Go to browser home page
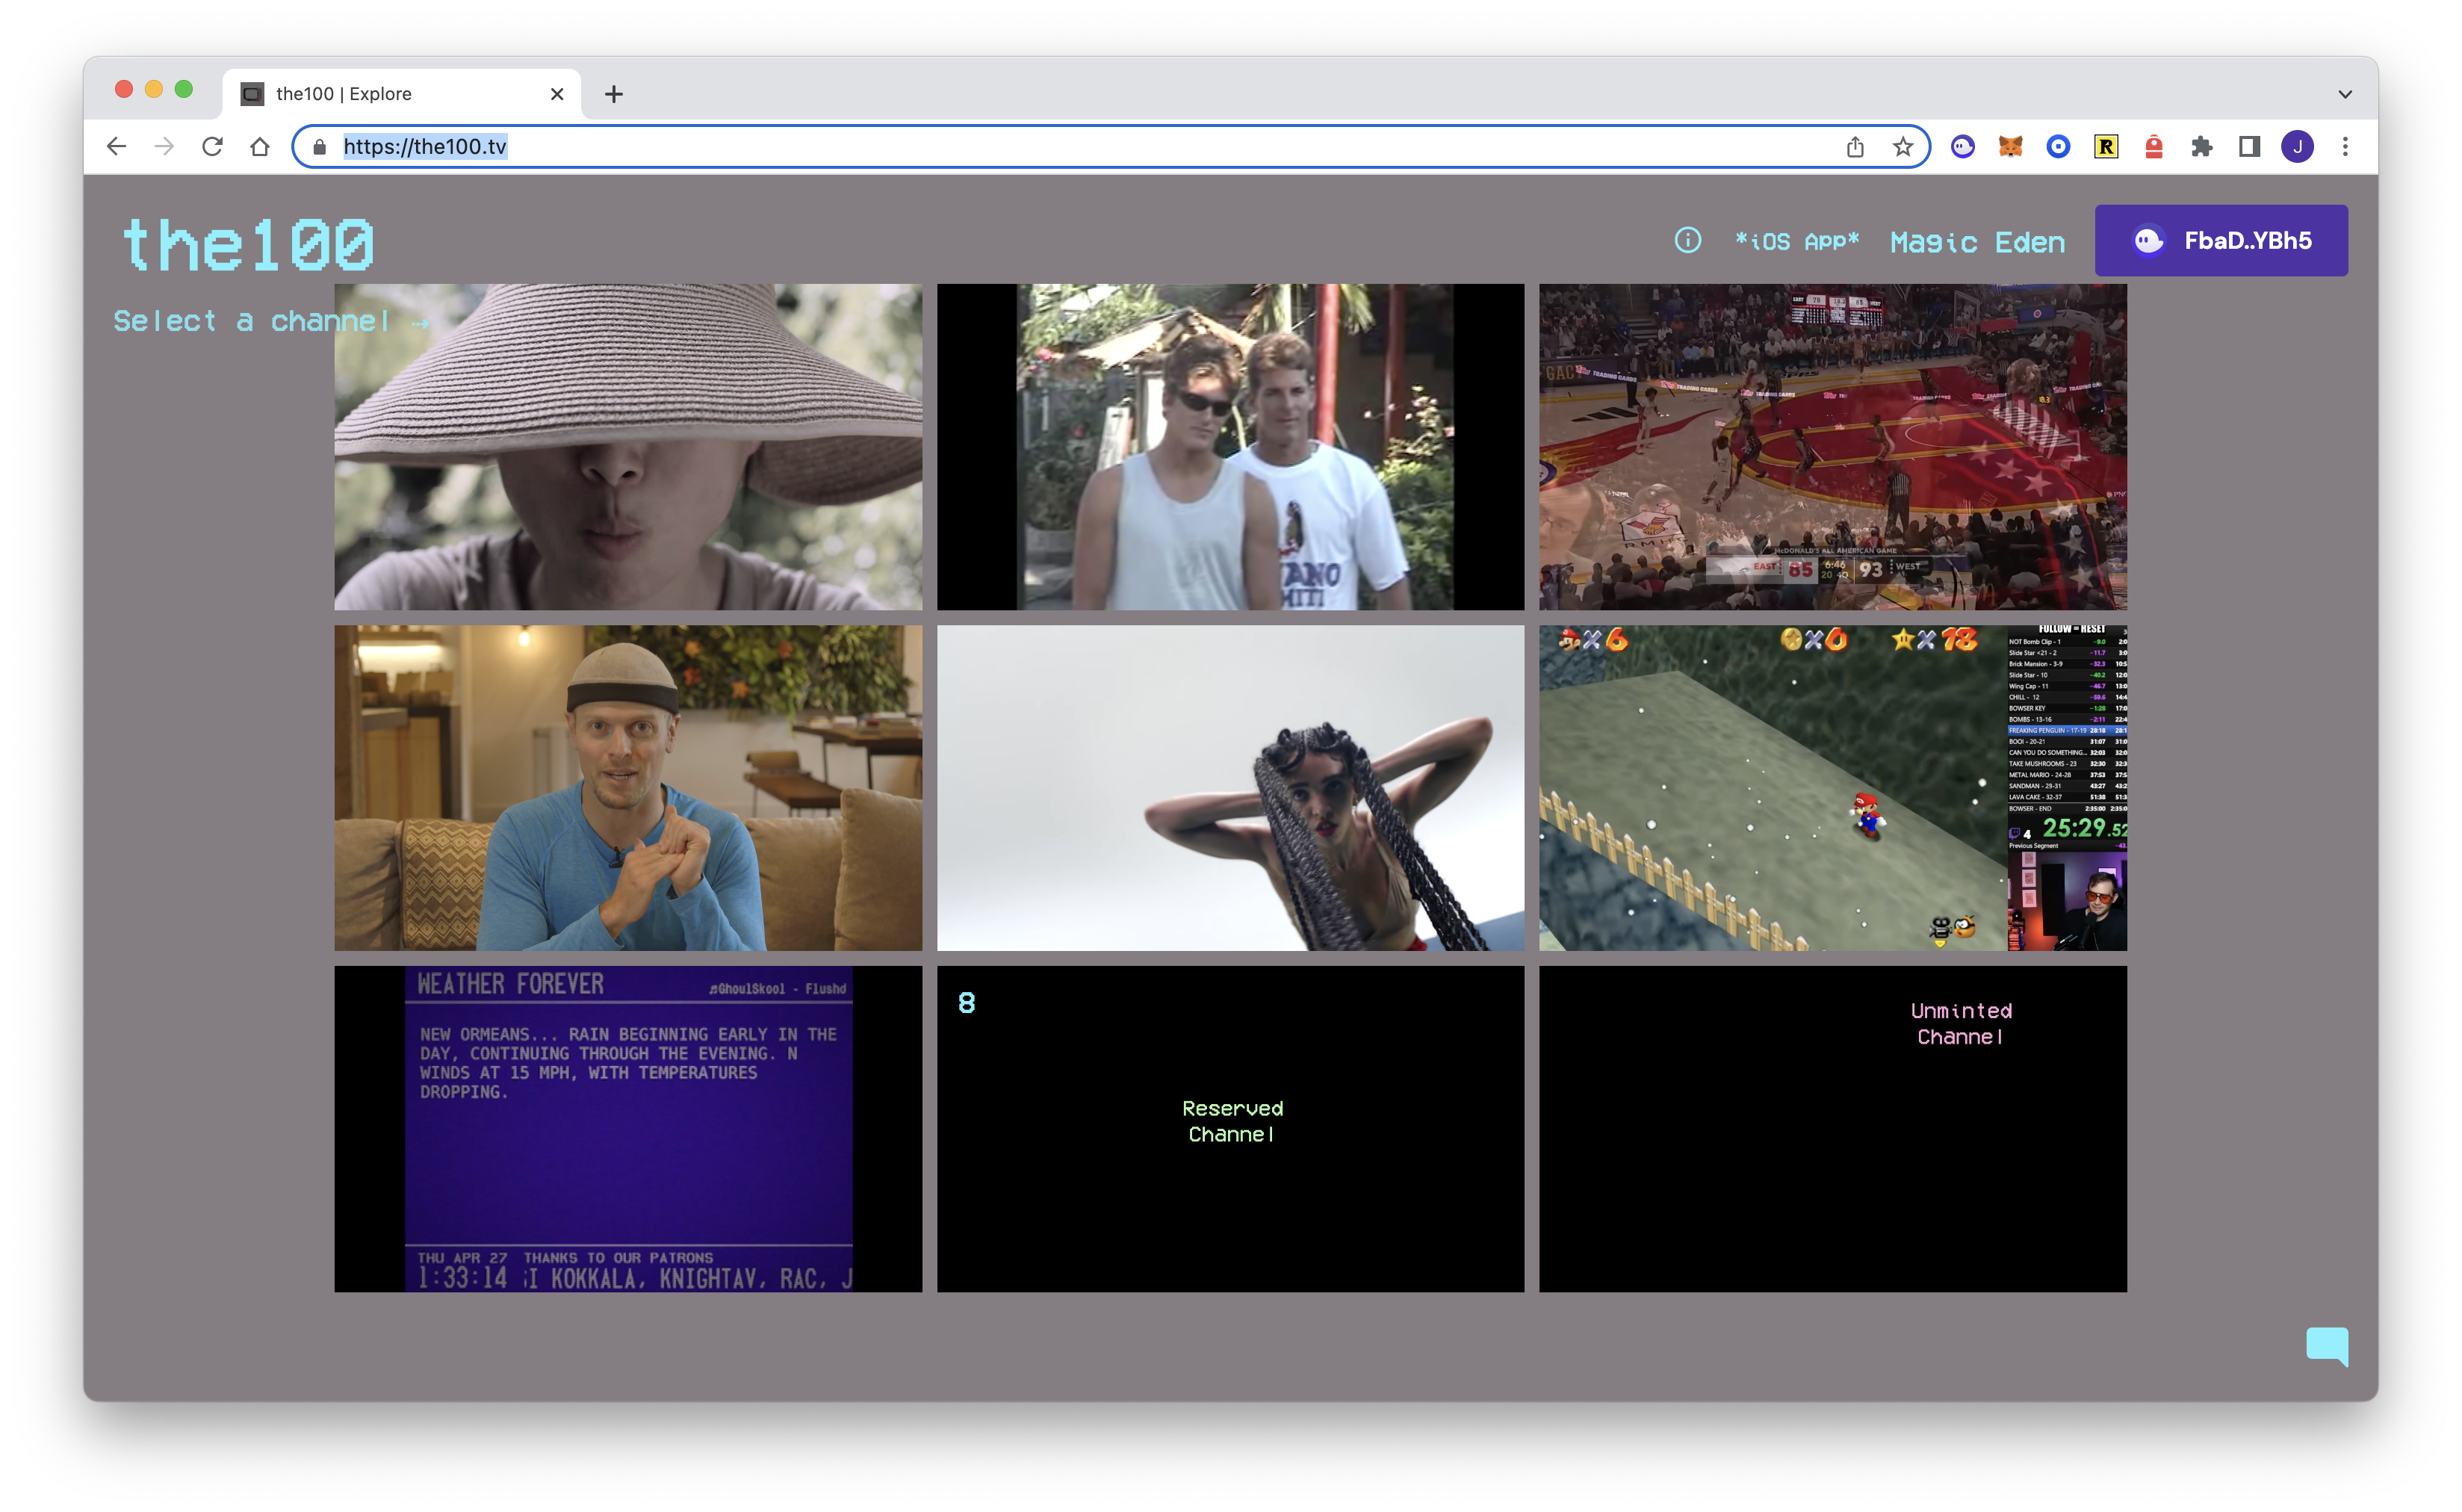2462x1512 pixels. 260,147
